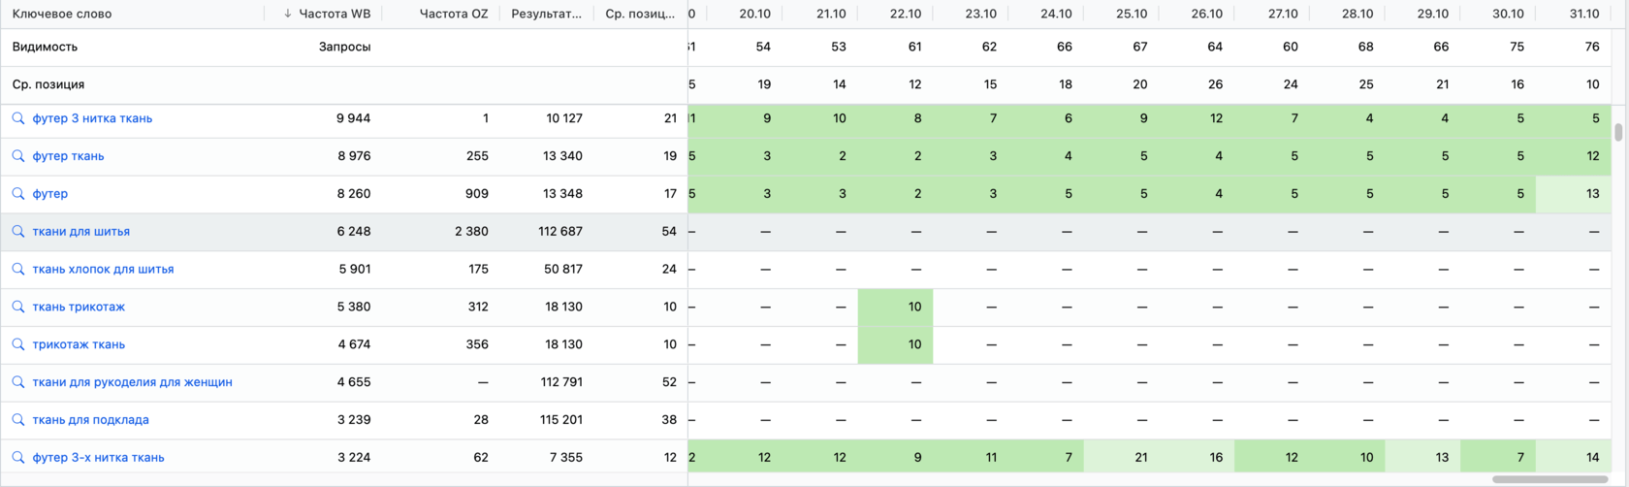1629x487 pixels.
Task: Click search icon beside ткань трикотаж
Action: (18, 307)
